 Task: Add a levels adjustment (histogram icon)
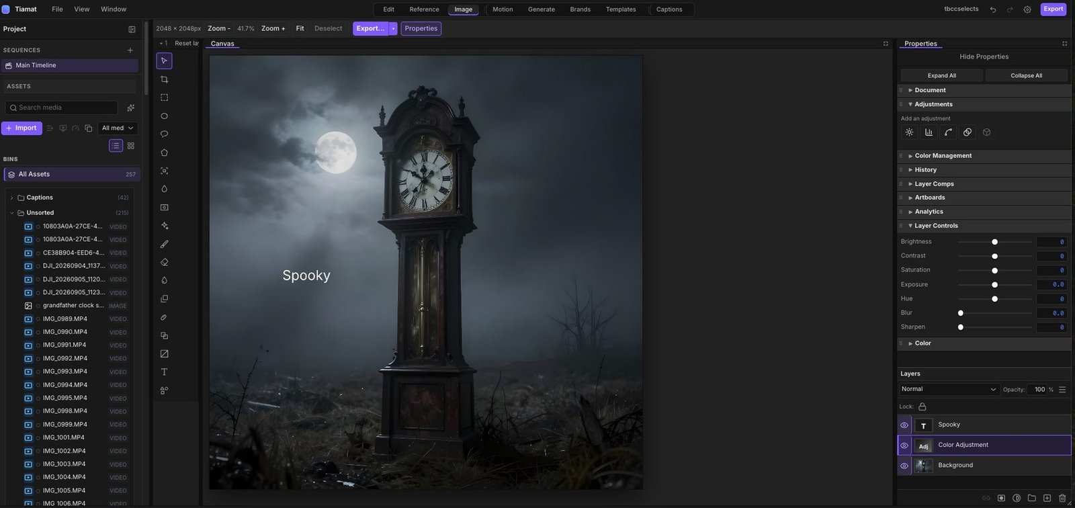929,132
